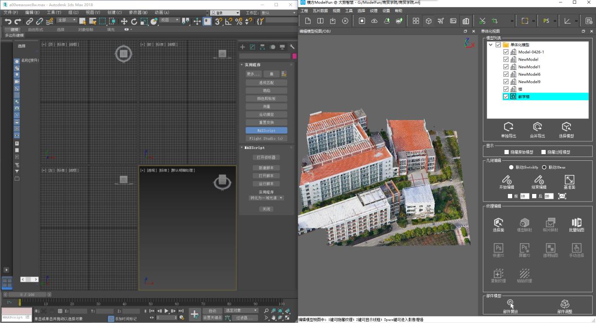Click the 结束编辑 end editing icon
Image resolution: width=596 pixels, height=323 pixels.
pos(539,179)
